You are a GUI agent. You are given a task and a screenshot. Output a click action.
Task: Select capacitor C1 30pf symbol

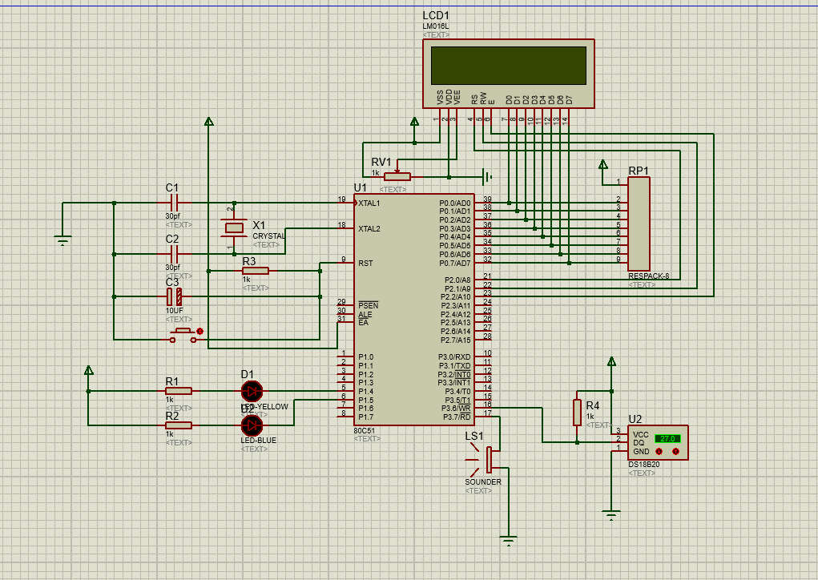[174, 203]
